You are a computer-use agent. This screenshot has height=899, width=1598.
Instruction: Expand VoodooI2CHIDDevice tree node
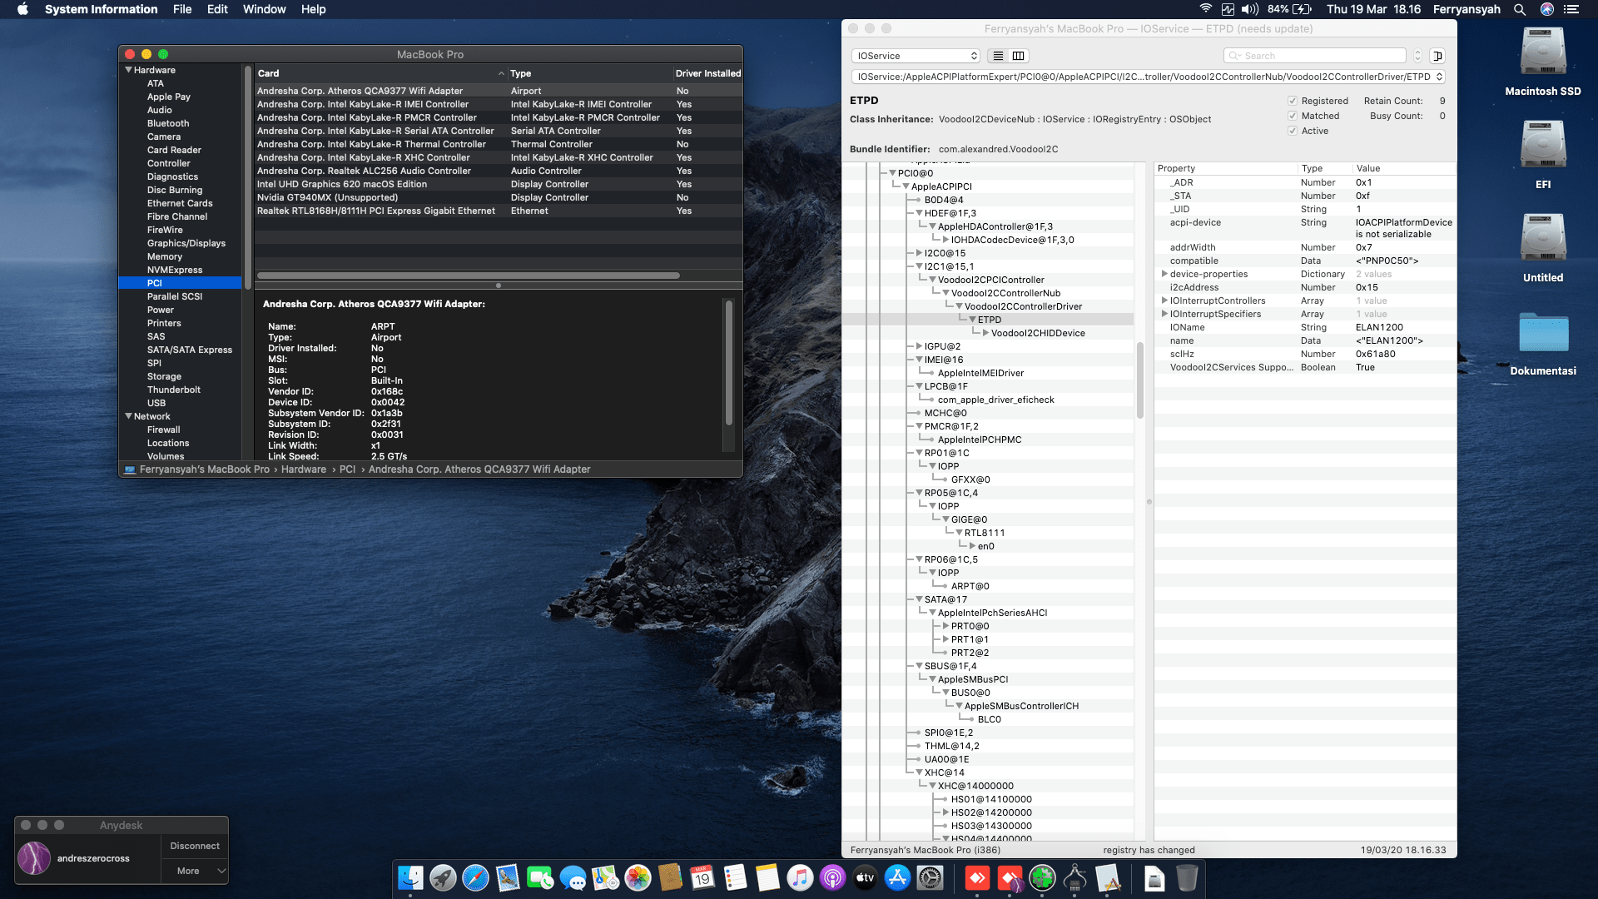point(985,333)
